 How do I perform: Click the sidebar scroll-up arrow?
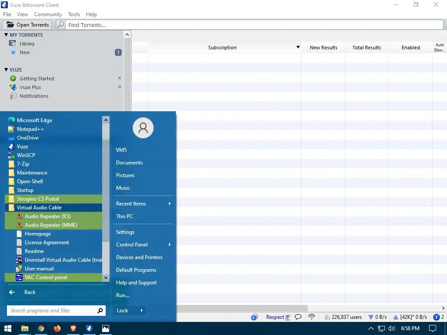tap(127, 34)
